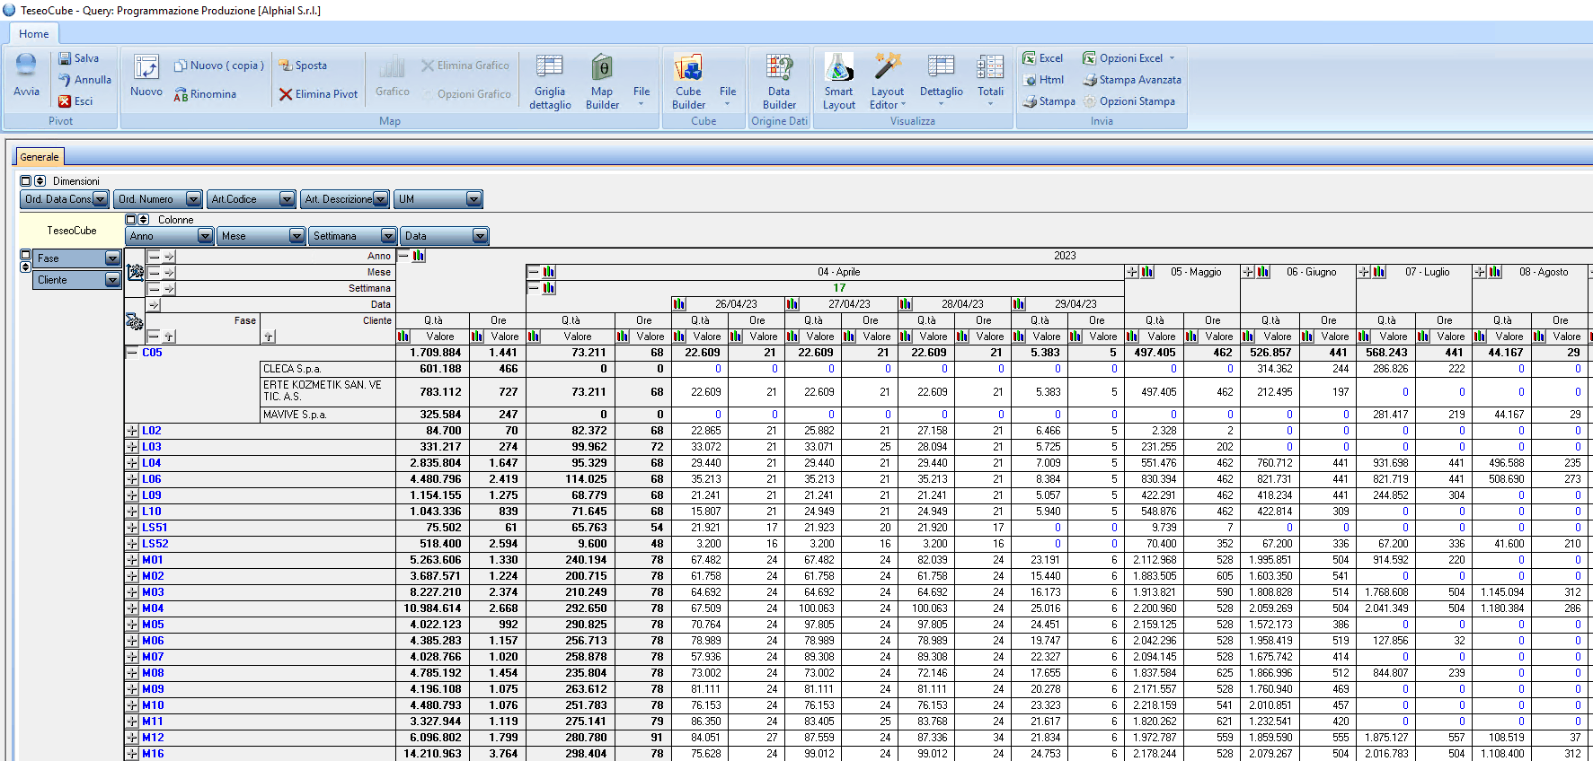The width and height of the screenshot is (1593, 761).
Task: Click the TeseoCube label panel
Action: [x=72, y=231]
